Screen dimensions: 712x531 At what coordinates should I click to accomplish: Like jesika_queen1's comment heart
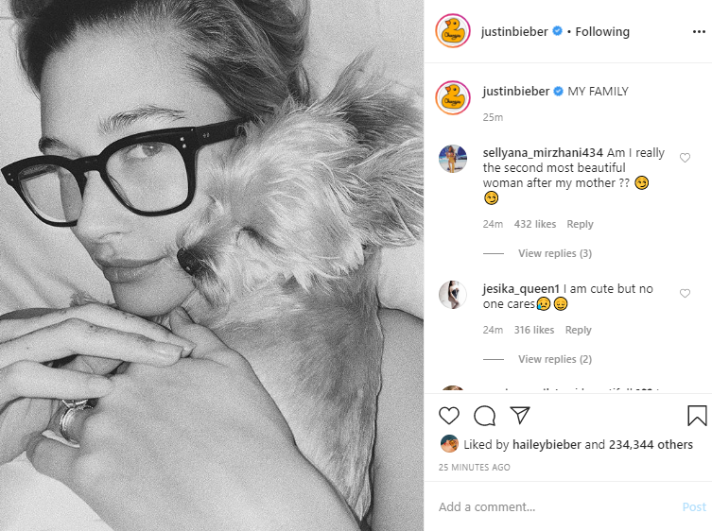tap(685, 293)
